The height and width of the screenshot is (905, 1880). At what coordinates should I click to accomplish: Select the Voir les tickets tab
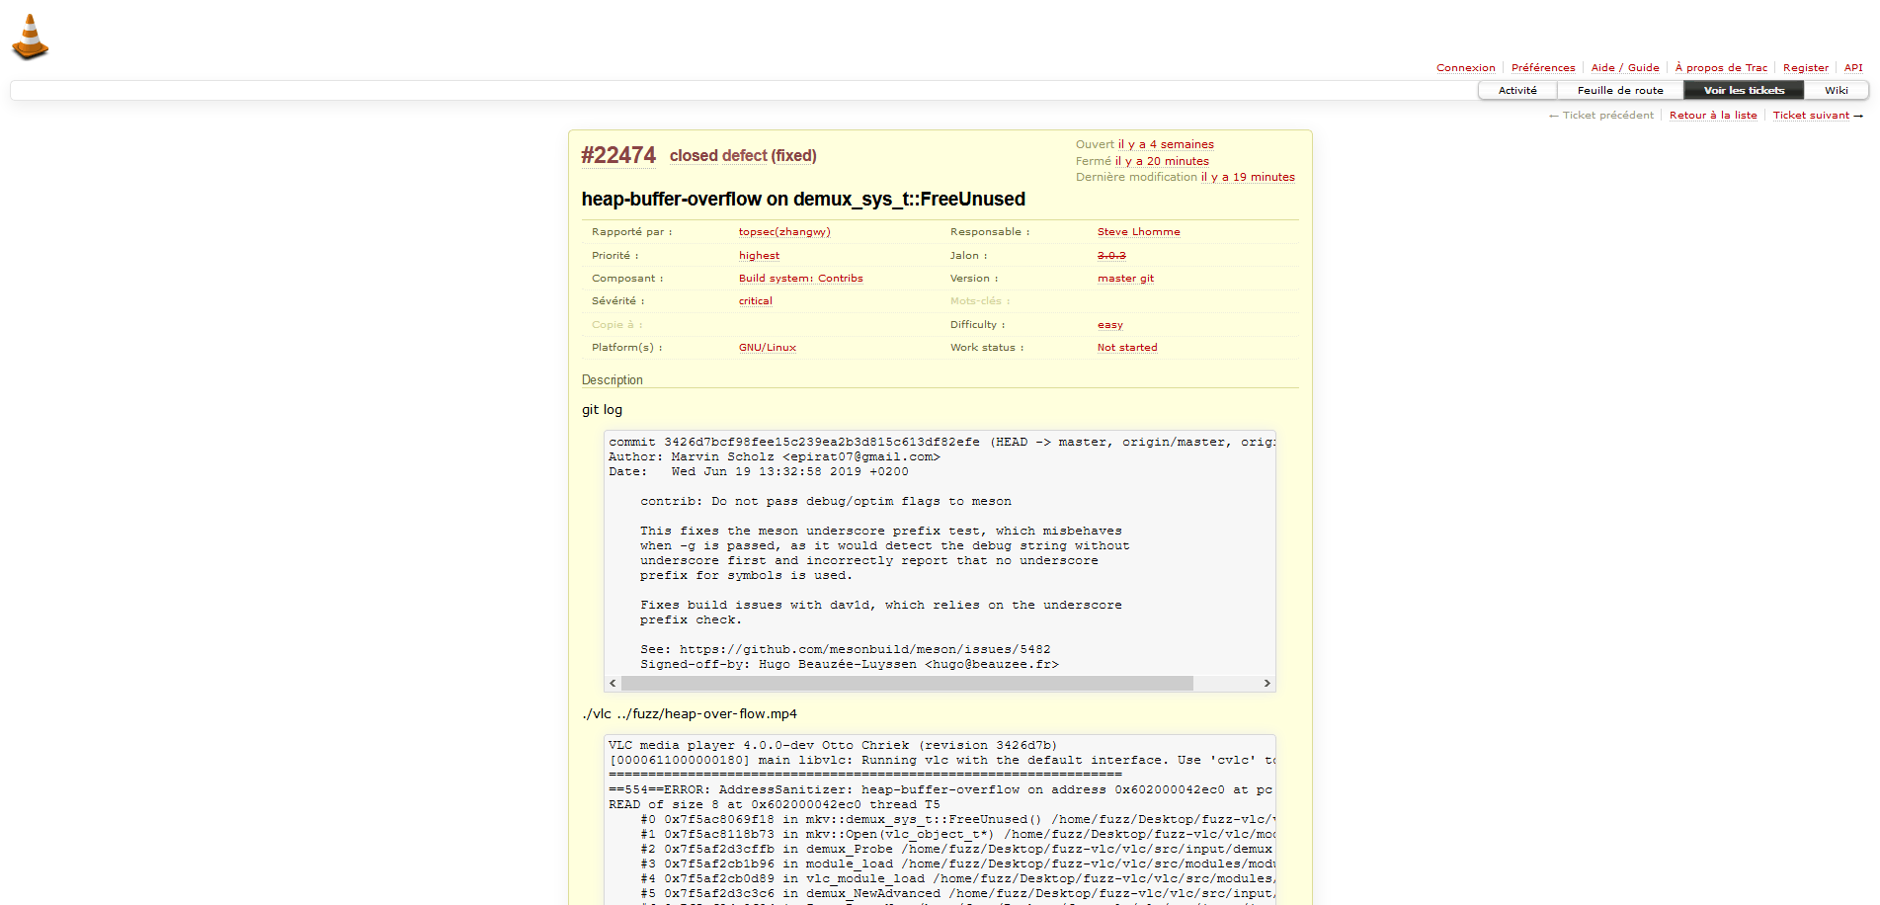[1744, 91]
